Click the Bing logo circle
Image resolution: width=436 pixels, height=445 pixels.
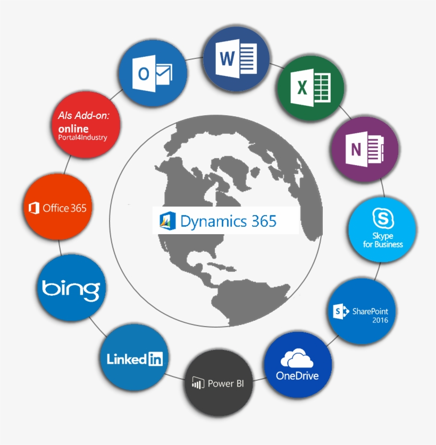pos(71,289)
